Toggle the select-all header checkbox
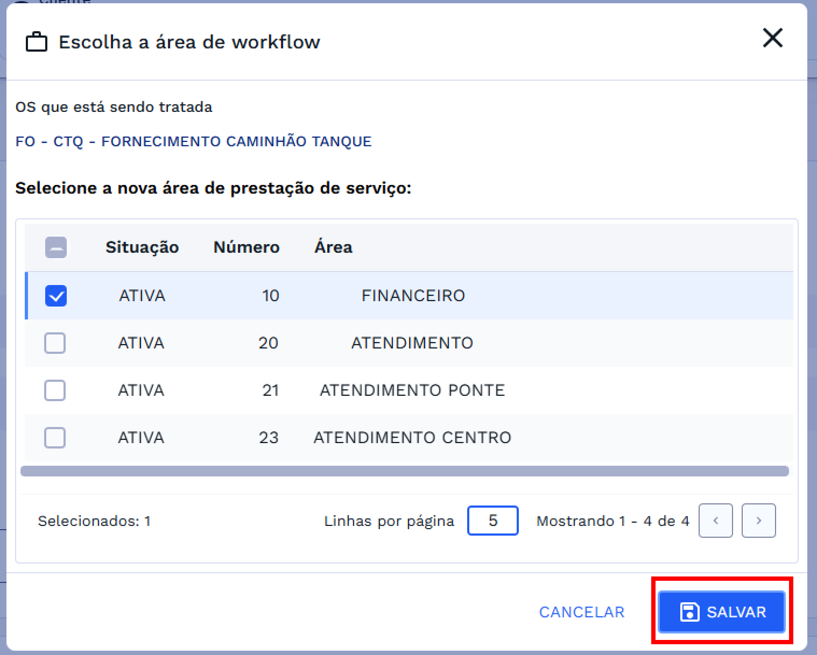 55,247
